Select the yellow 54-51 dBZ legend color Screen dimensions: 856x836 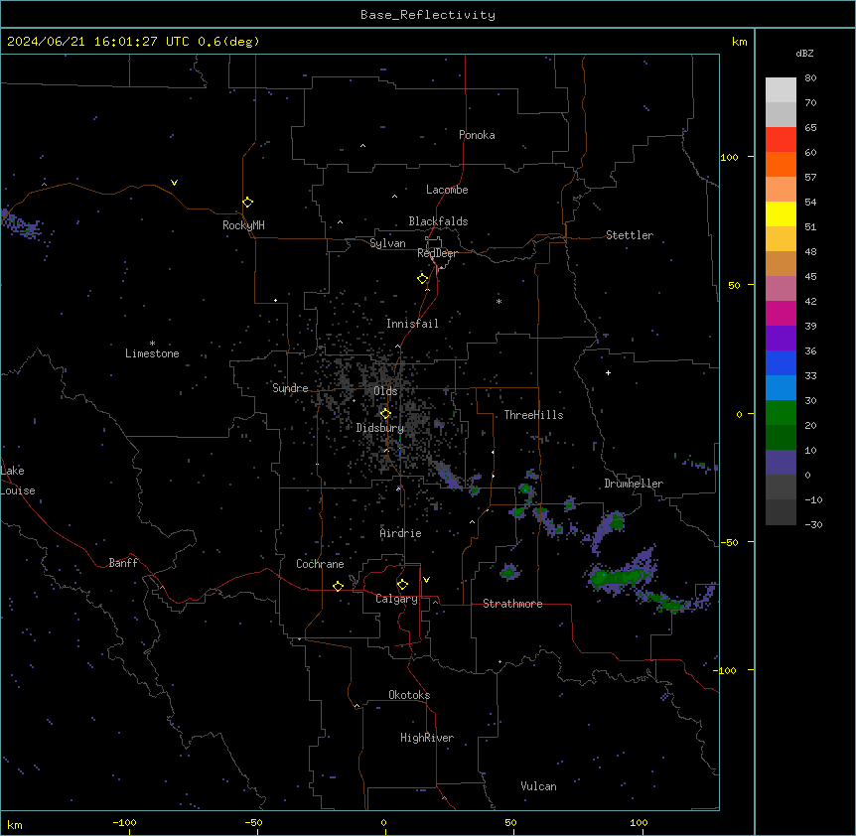(x=781, y=213)
